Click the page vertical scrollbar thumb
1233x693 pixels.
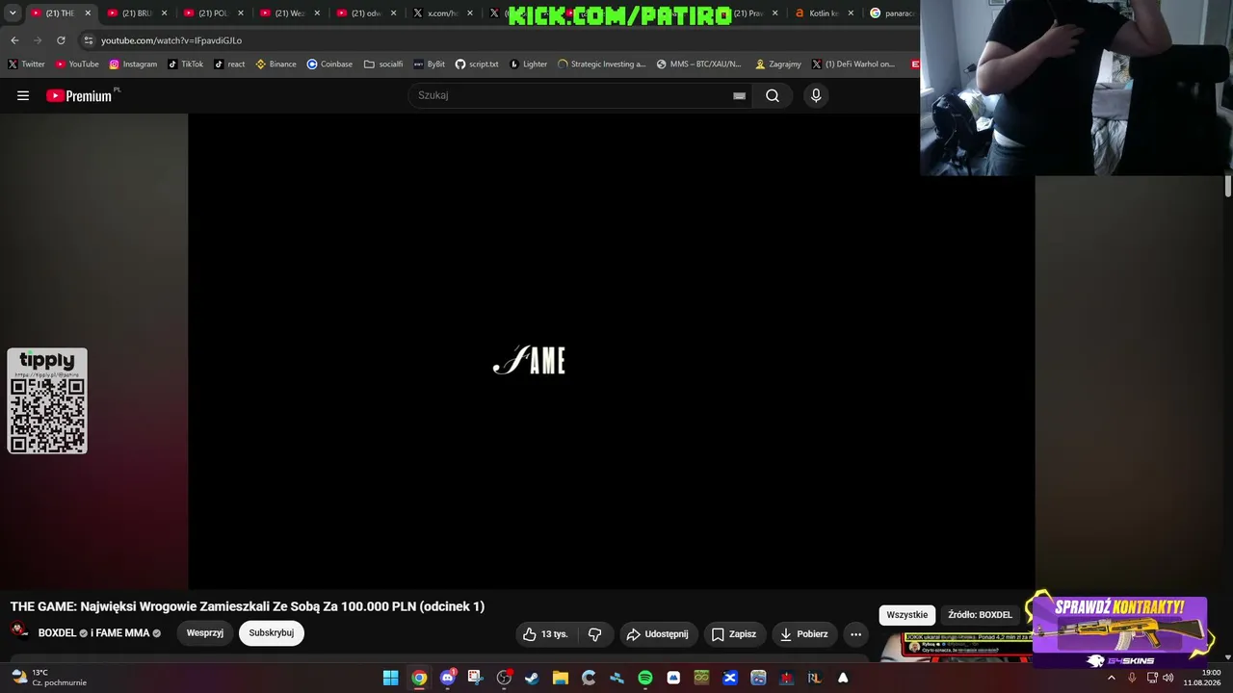coord(1227,187)
